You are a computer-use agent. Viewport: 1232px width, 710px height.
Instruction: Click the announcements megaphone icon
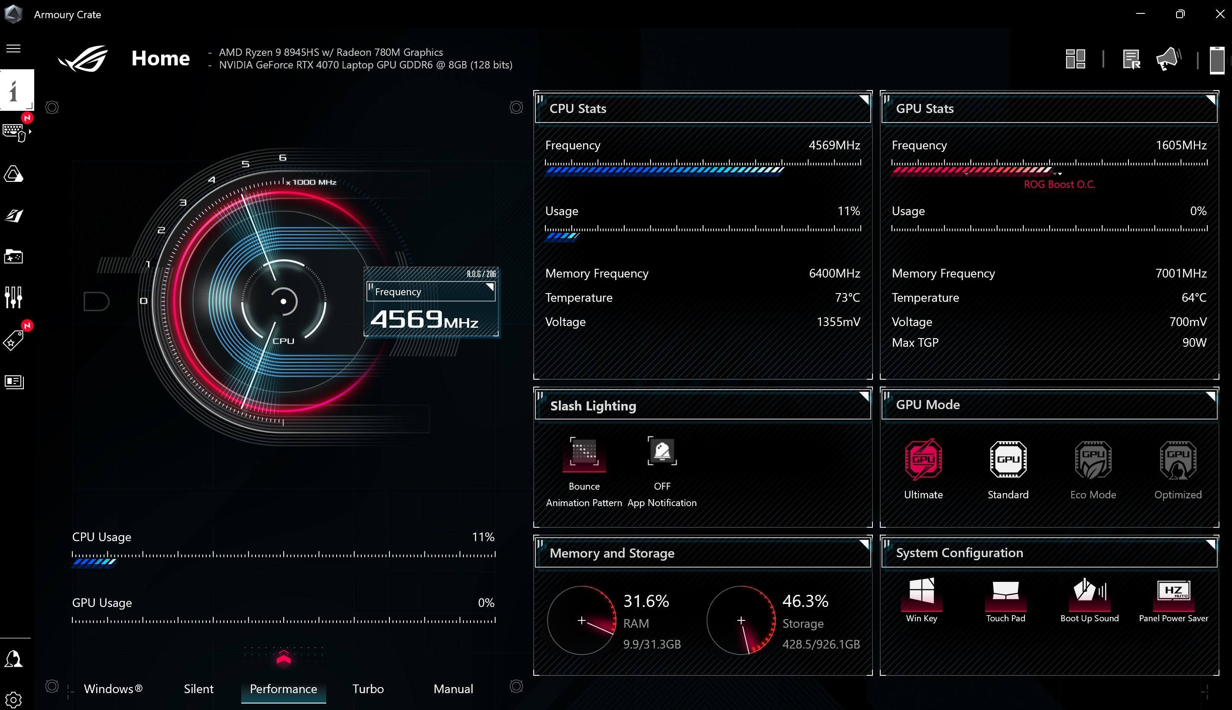tap(1168, 59)
